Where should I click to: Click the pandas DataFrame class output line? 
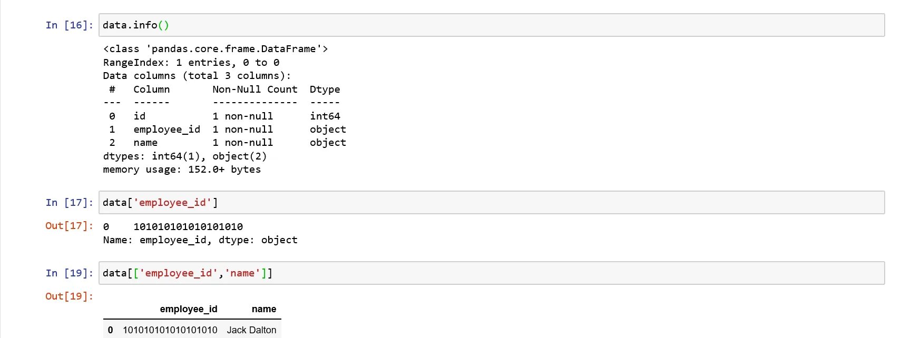point(216,49)
